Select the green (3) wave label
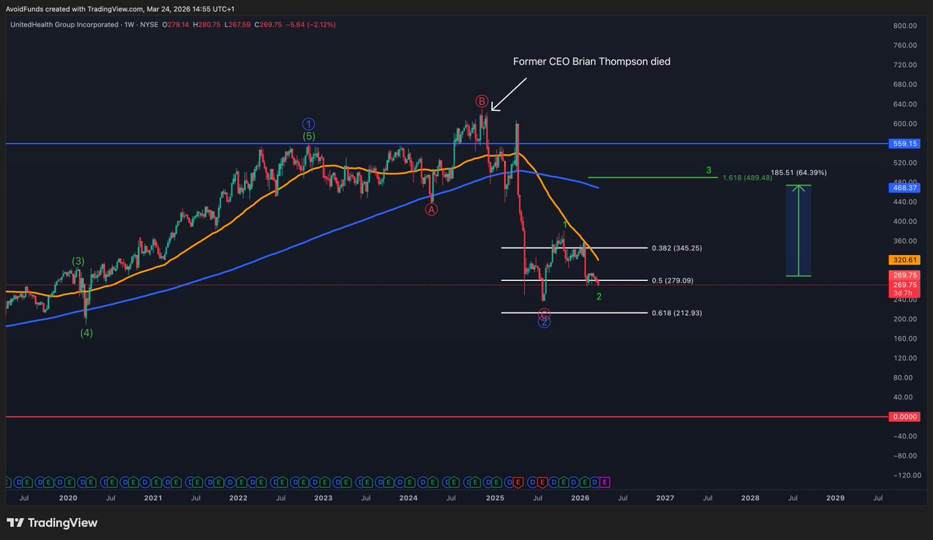Image resolution: width=933 pixels, height=540 pixels. pyautogui.click(x=79, y=261)
